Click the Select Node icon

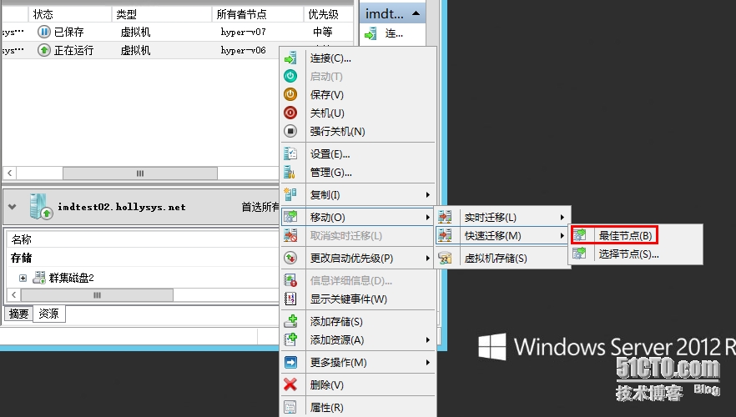tap(580, 254)
